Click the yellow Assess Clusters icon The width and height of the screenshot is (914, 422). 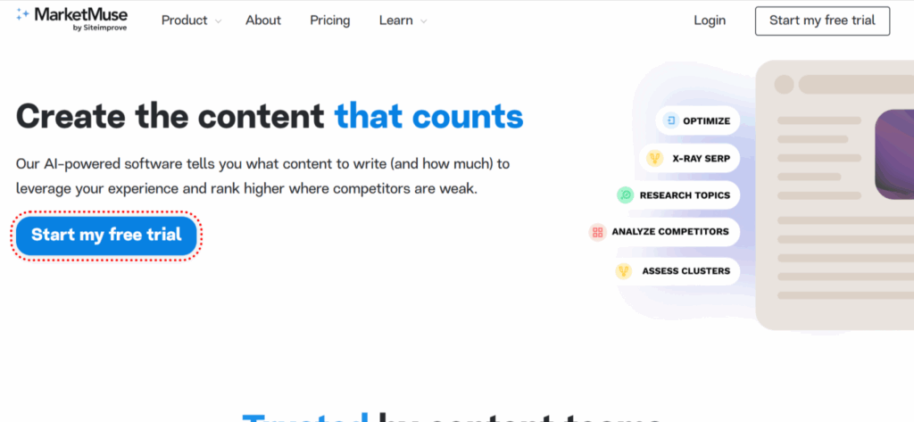tap(623, 271)
